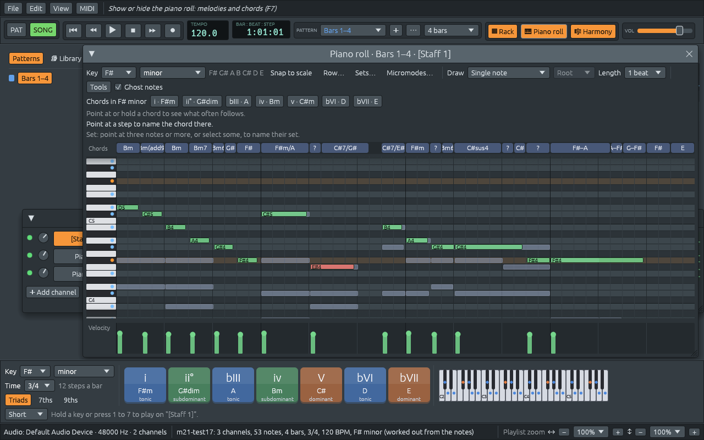This screenshot has width=704, height=440.
Task: Jump to start with the skip-back transport button
Action: tap(73, 30)
